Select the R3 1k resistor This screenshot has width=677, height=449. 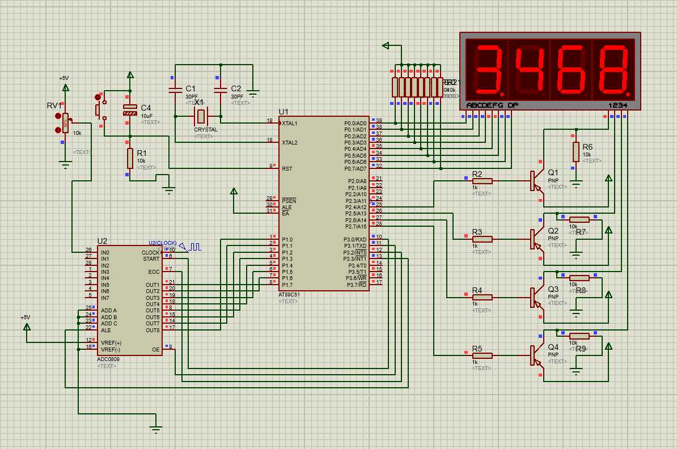[x=483, y=239]
